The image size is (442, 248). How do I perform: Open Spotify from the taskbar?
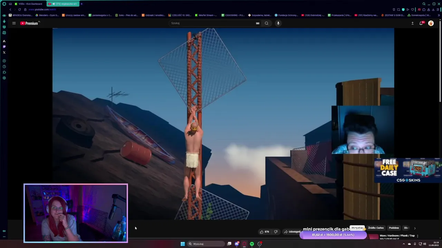click(252, 244)
